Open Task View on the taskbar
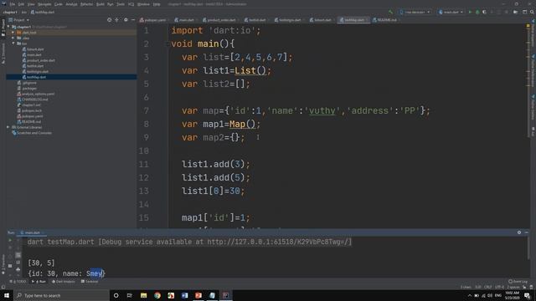536x301 pixels. tap(130, 295)
